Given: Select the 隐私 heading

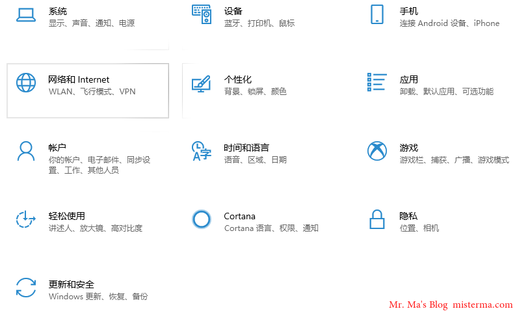Looking at the screenshot, I should click(x=408, y=216).
